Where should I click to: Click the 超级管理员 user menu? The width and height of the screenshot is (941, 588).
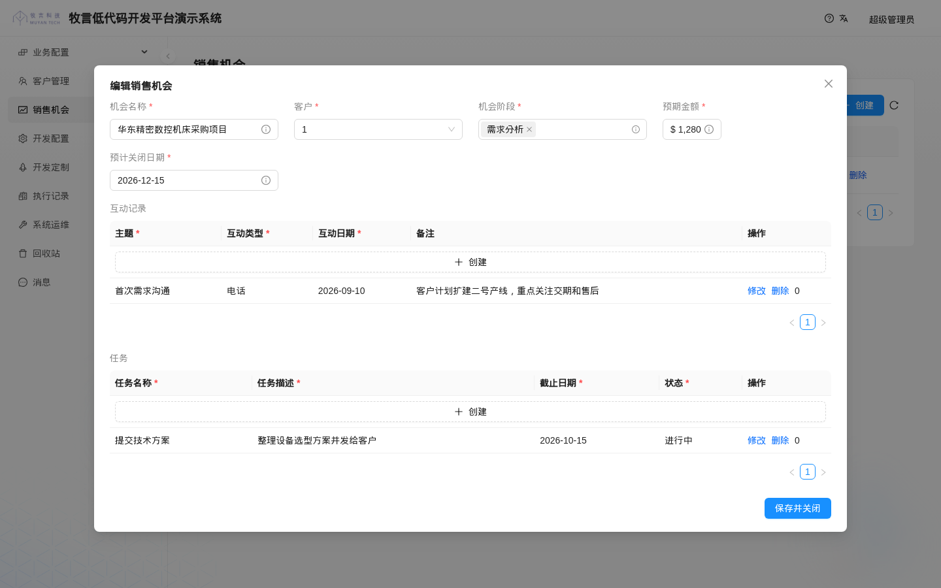[891, 20]
